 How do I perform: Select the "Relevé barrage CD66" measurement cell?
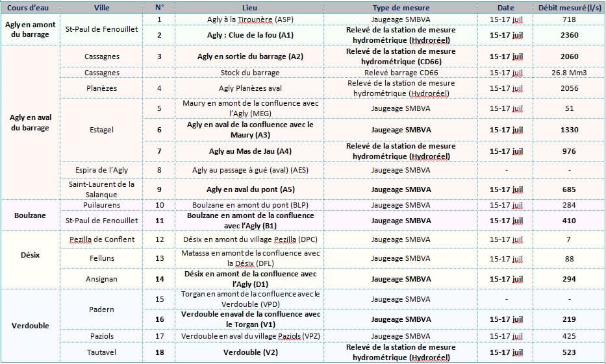click(399, 73)
